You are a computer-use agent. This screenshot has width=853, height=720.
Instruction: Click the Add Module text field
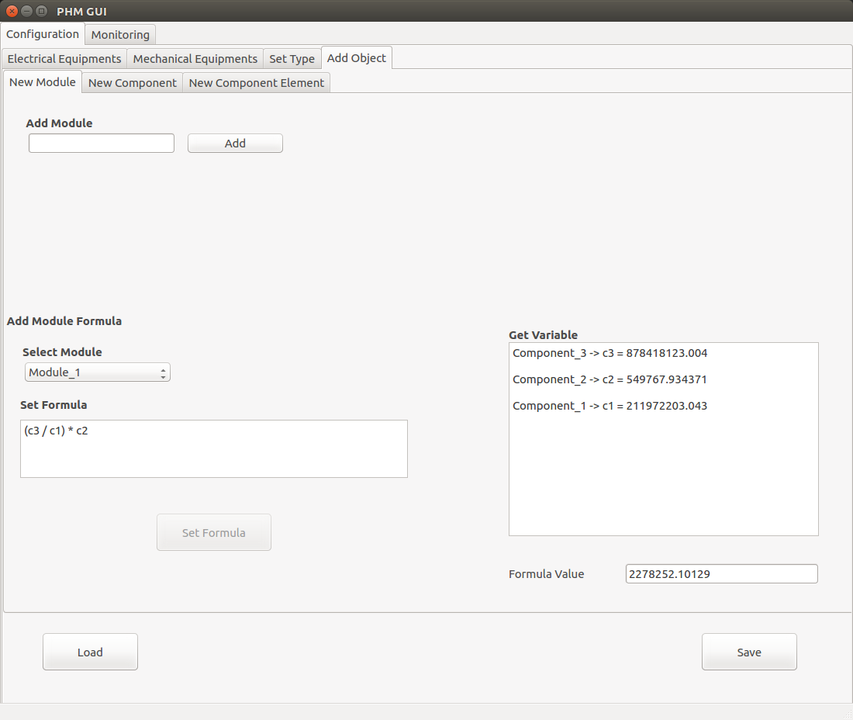[102, 143]
